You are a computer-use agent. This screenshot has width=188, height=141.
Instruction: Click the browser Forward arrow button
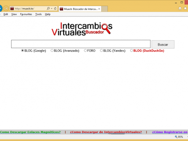(x=6, y=9)
